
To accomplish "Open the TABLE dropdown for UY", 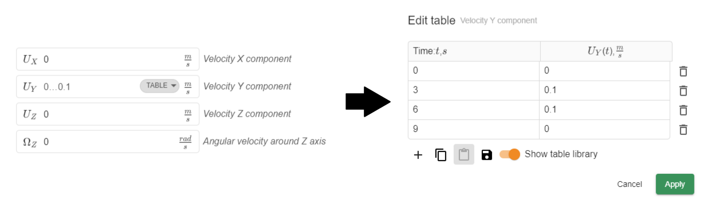I will [x=159, y=86].
